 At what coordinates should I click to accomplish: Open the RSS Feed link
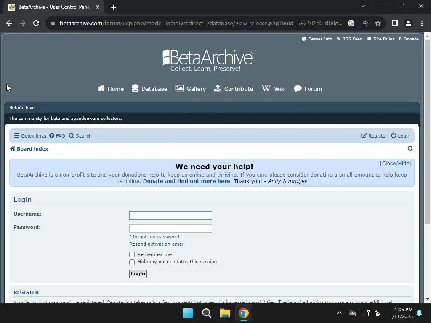[x=349, y=39]
